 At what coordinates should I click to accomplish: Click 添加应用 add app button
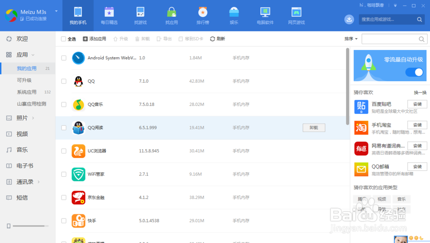pyautogui.click(x=95, y=39)
